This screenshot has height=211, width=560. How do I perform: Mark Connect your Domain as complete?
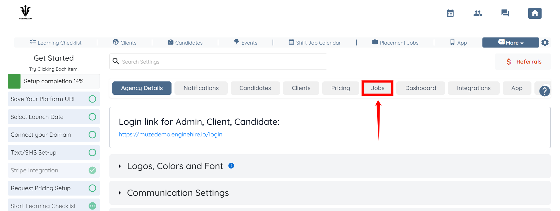(x=92, y=135)
